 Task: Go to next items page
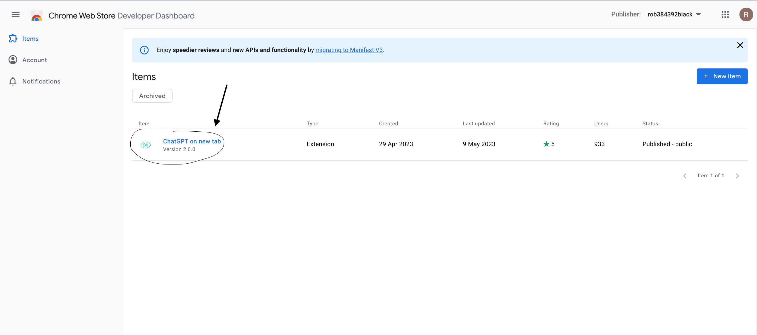[x=737, y=176]
